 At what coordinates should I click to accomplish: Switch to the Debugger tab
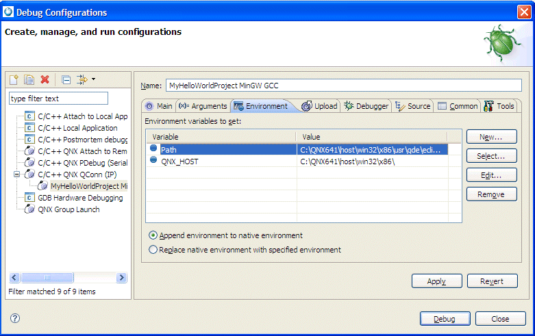(366, 106)
